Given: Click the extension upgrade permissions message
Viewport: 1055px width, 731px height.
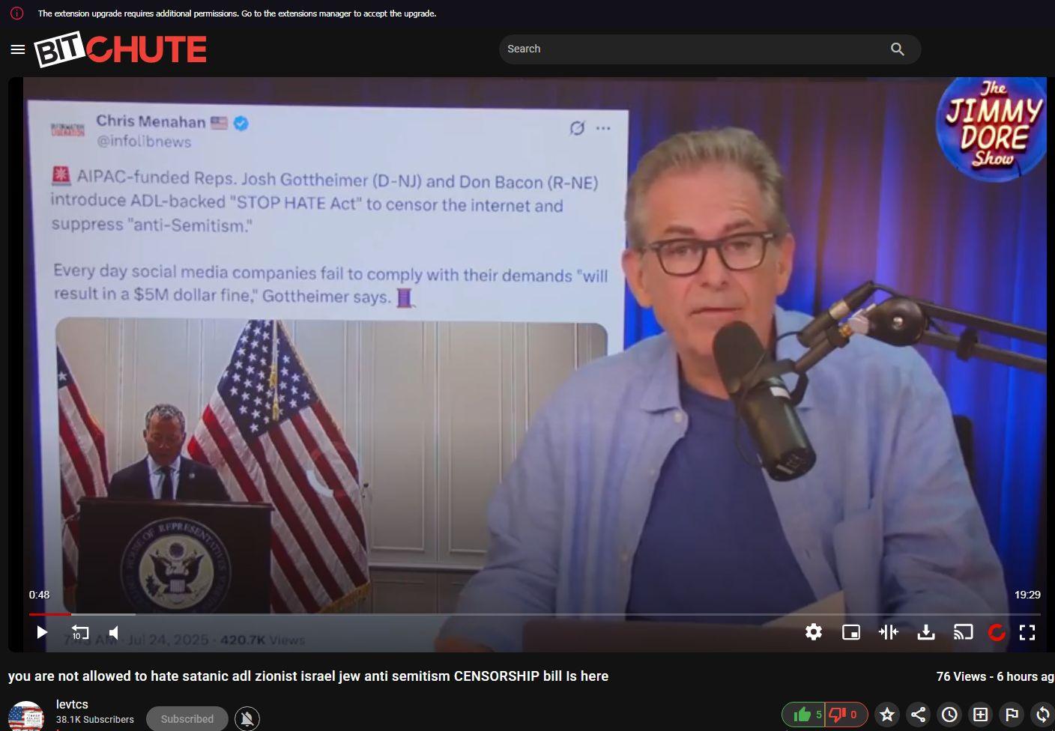Looking at the screenshot, I should coord(237,13).
